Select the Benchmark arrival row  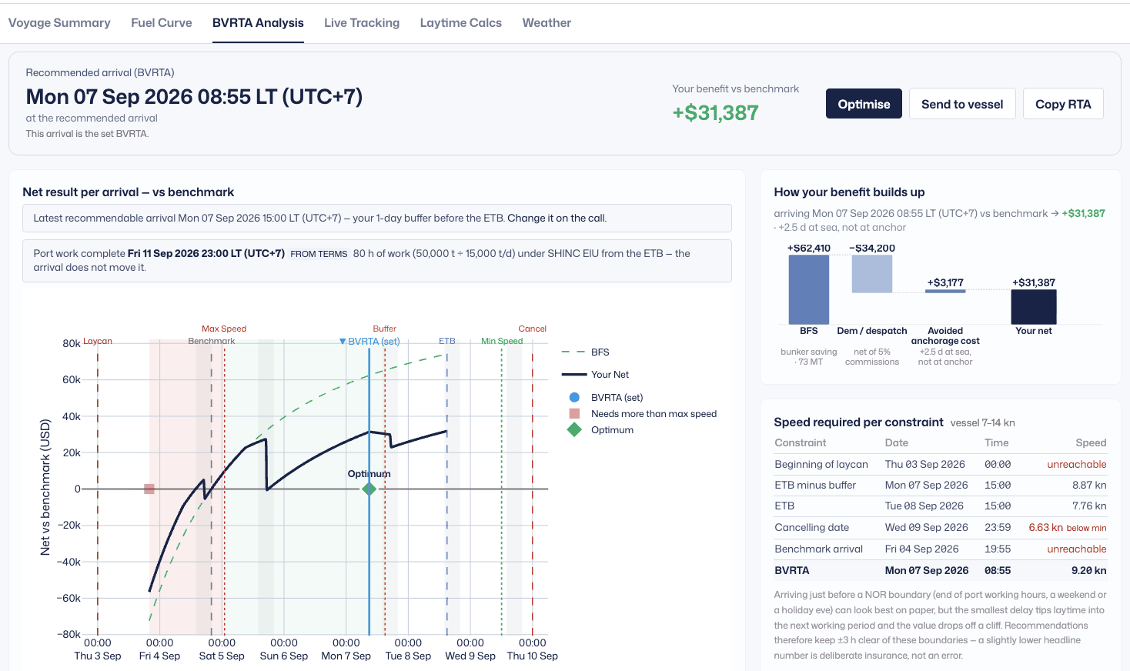click(940, 549)
